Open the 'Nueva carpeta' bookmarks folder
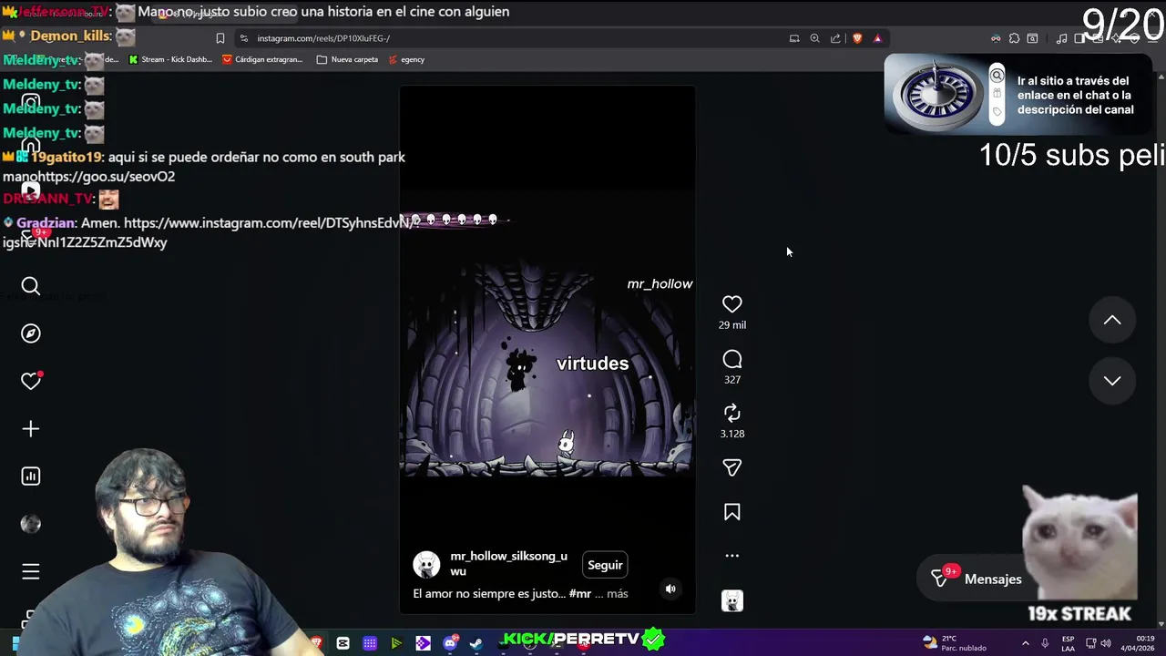1166x656 pixels. 347,59
